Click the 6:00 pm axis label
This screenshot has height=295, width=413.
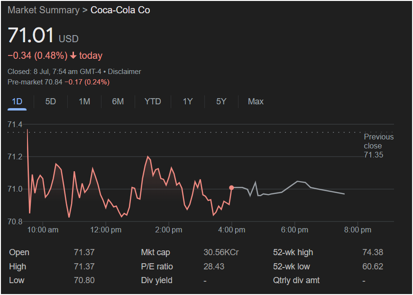[x=294, y=230]
